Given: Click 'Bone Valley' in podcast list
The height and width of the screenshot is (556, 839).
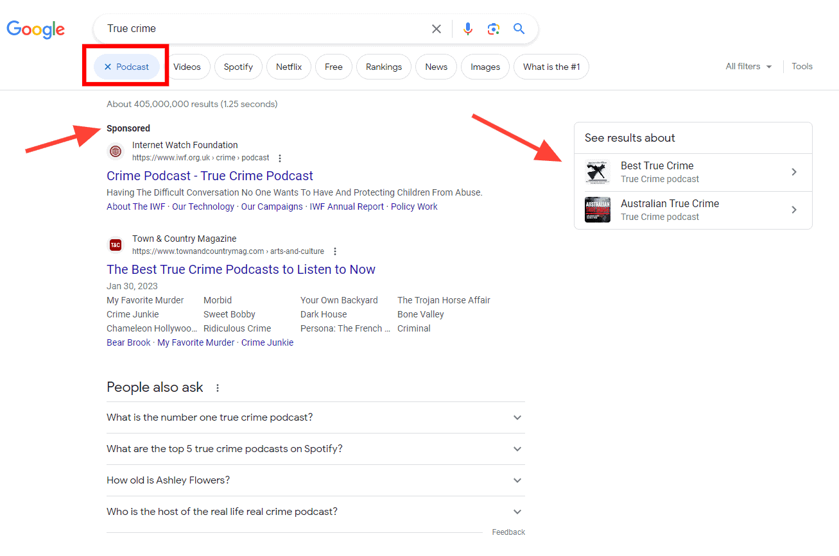Looking at the screenshot, I should pos(420,314).
